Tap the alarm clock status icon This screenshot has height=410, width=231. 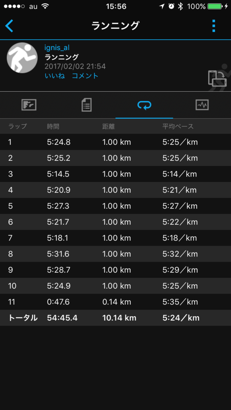point(171,6)
